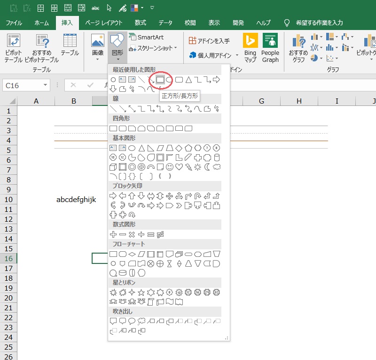Expand the Pictures dropdown
Image resolution: width=376 pixels, height=360 pixels.
coord(98,59)
